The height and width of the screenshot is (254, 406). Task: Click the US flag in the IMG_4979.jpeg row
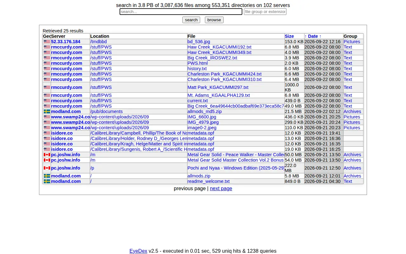point(47,122)
